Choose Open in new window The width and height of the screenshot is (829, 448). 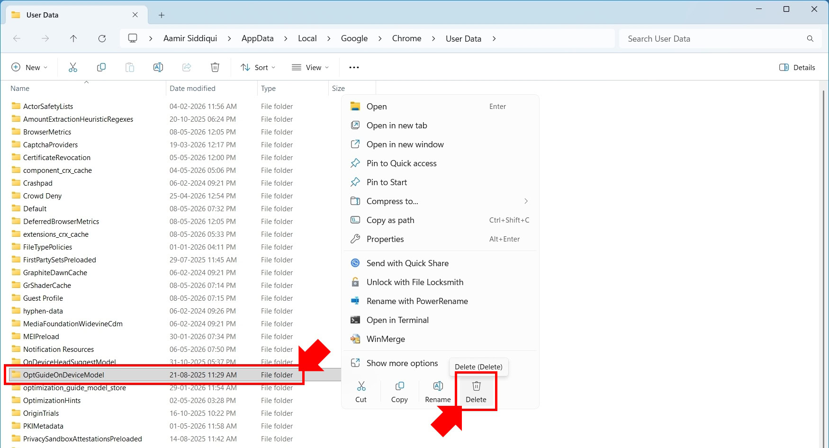tap(440, 144)
